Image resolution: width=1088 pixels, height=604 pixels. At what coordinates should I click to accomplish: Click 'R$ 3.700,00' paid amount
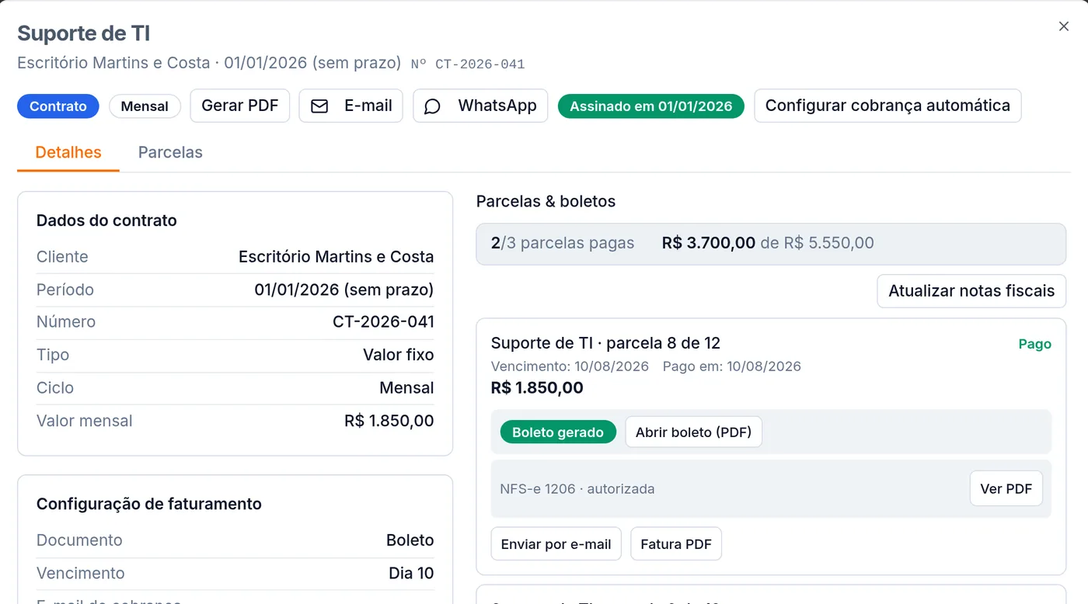pos(709,243)
